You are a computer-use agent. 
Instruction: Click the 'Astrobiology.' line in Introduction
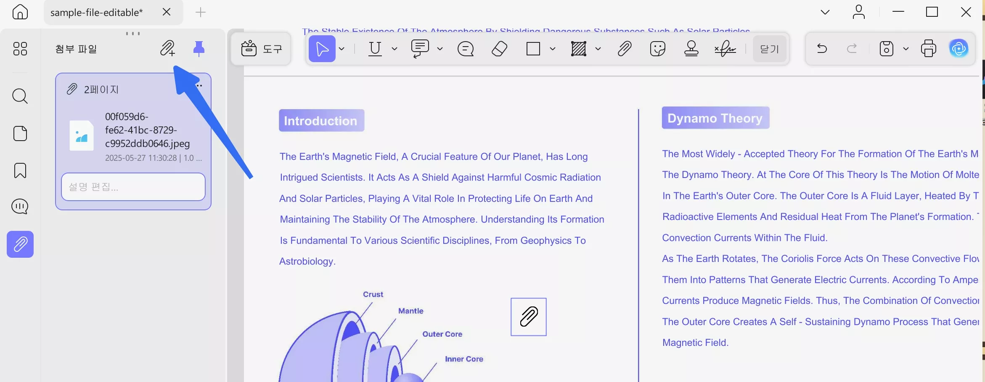click(x=307, y=261)
